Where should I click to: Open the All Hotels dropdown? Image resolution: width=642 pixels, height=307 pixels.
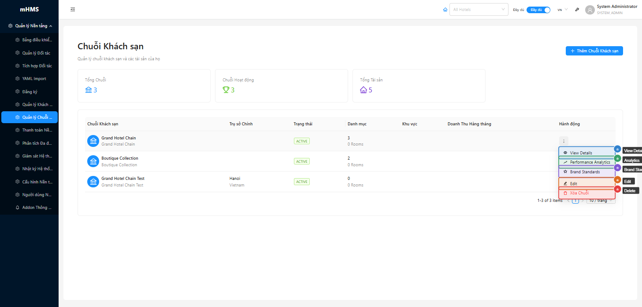point(479,10)
